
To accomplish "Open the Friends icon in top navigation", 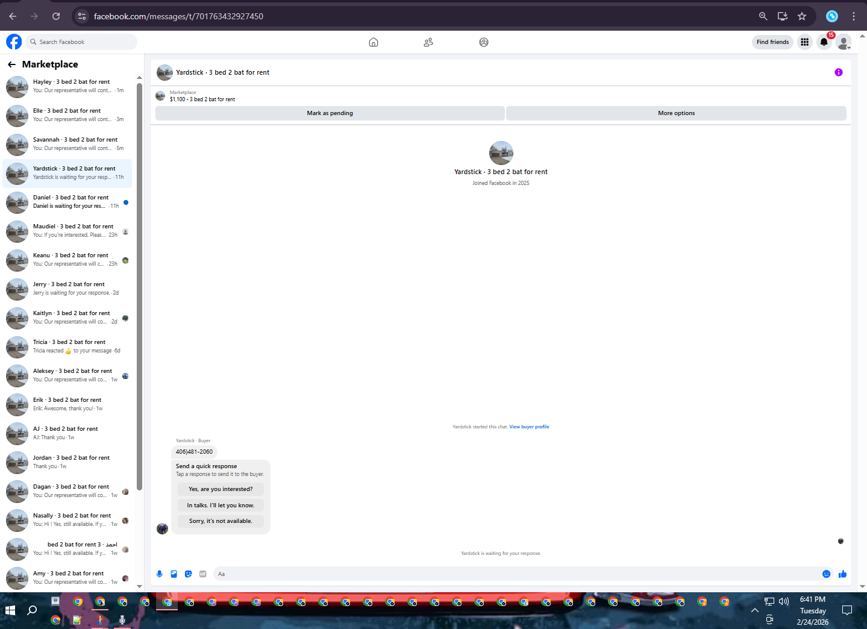I will tap(428, 42).
